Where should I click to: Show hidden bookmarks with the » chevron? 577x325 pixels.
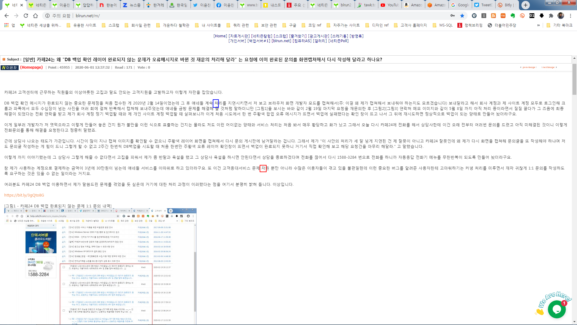click(x=538, y=25)
